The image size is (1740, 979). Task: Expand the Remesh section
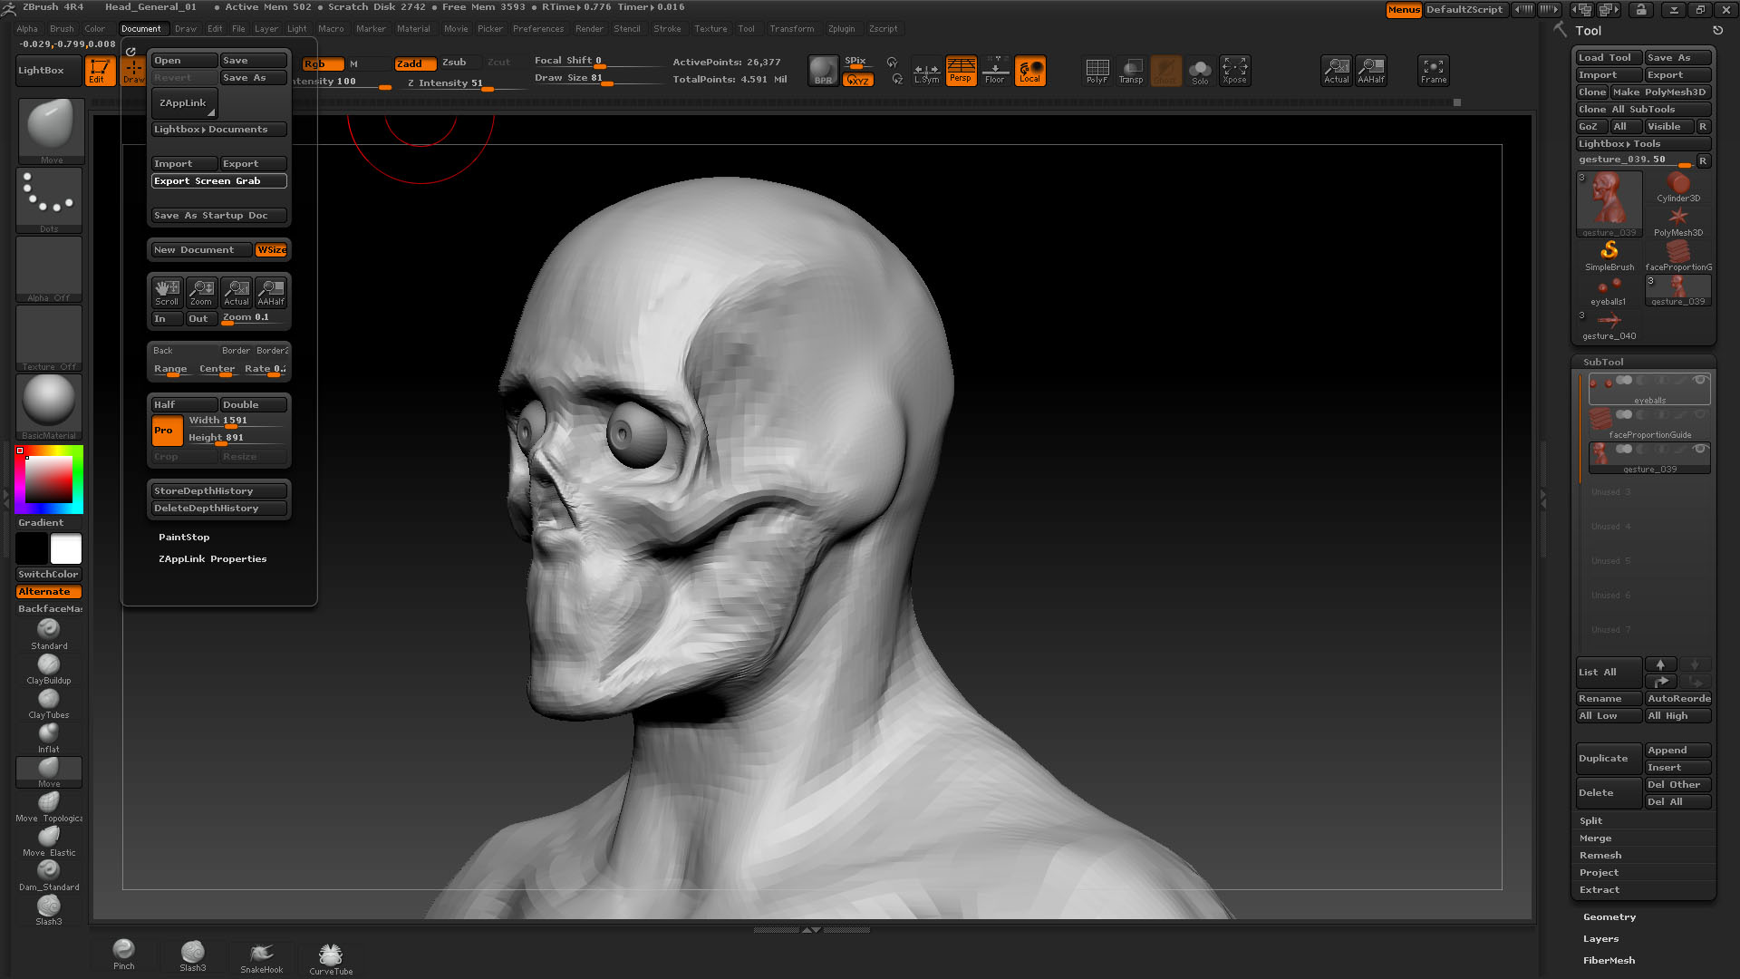[x=1600, y=856]
